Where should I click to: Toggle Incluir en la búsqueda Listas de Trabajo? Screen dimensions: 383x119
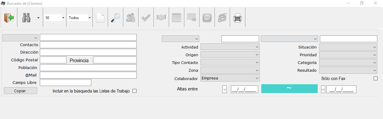pos(134,91)
